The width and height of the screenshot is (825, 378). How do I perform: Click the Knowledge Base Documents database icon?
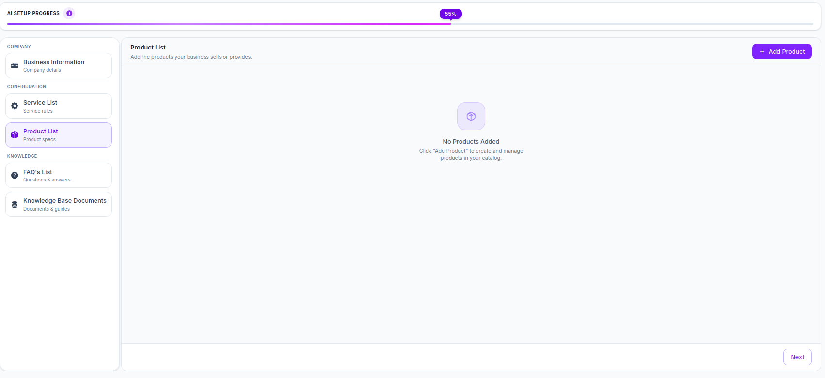(x=15, y=204)
